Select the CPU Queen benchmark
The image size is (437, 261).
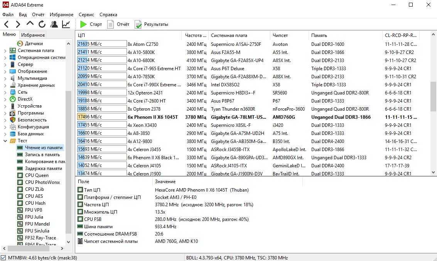click(37, 175)
